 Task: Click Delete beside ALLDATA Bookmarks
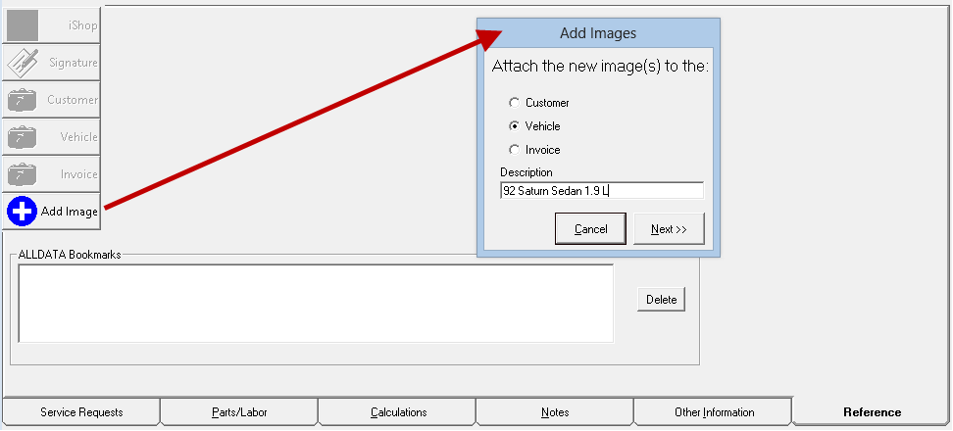click(661, 300)
